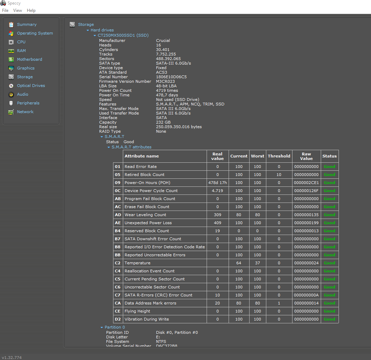Click the Operating System Windows flag icon
This screenshot has height=360, width=371.
coord(11,34)
